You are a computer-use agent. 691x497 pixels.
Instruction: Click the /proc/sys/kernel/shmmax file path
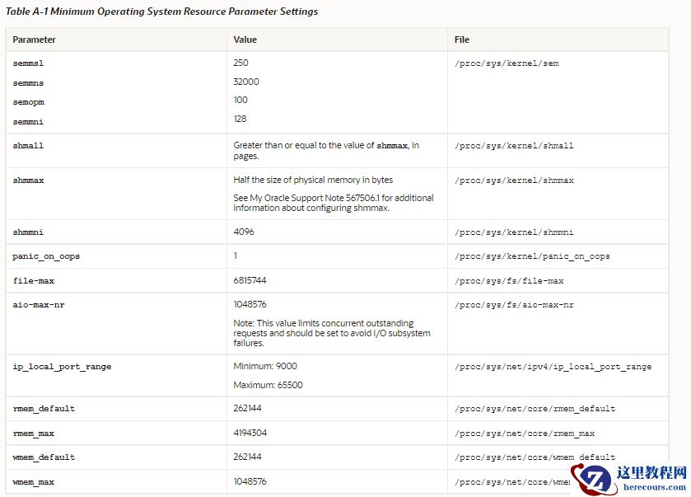514,181
